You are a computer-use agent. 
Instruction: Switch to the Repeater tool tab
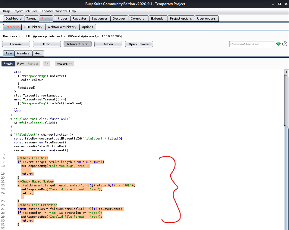pos(80,19)
